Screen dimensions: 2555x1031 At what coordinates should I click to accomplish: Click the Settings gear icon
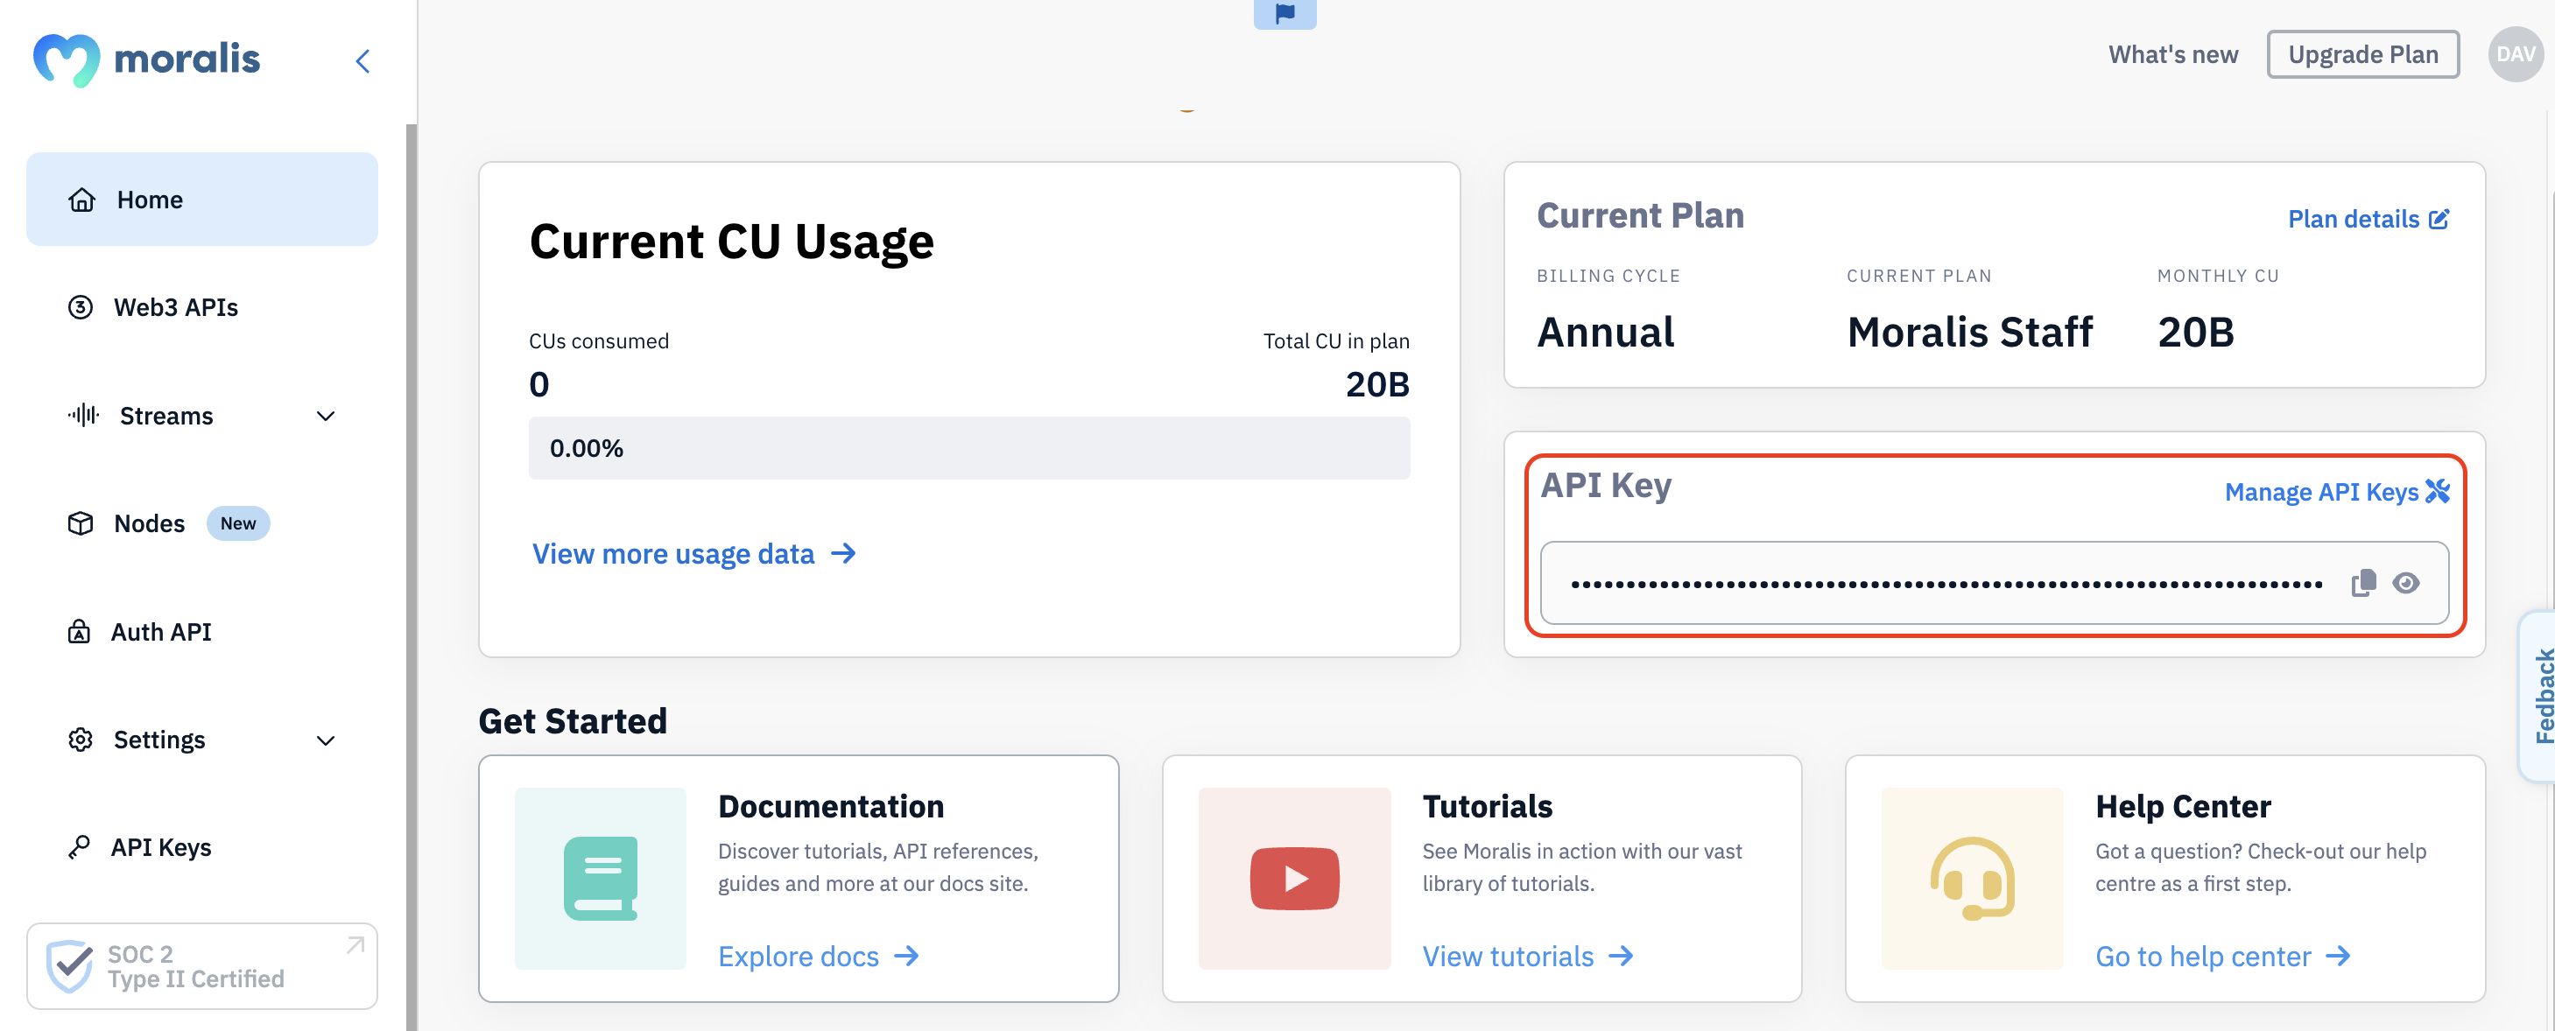[x=81, y=740]
